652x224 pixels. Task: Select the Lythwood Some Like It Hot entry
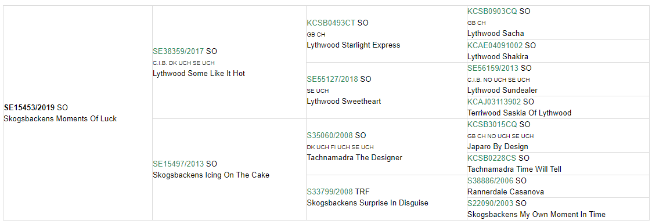[x=199, y=74]
